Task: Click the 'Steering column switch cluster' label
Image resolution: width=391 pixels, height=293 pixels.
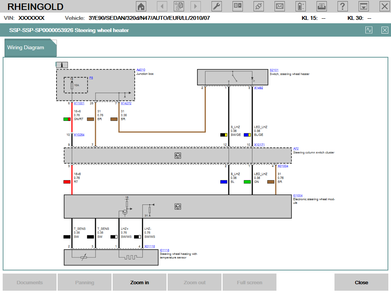Action: [x=314, y=153]
